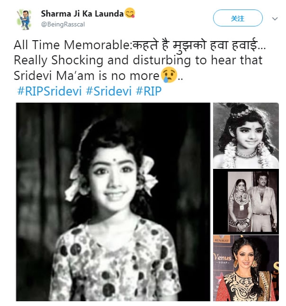286x306 pixels.
Task: Enlarge the large black-and-white girl photo
Action: (113, 202)
